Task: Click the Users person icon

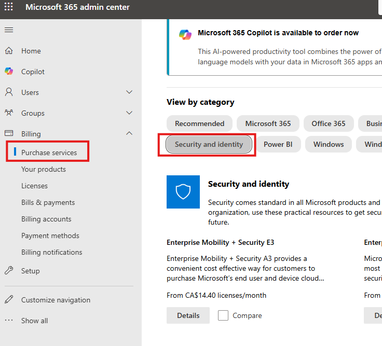Action: (x=9, y=92)
